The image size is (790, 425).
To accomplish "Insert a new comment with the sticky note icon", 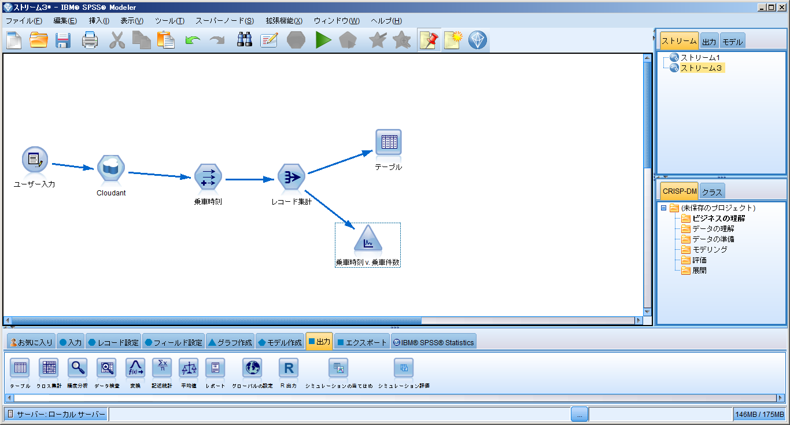I will pos(453,40).
